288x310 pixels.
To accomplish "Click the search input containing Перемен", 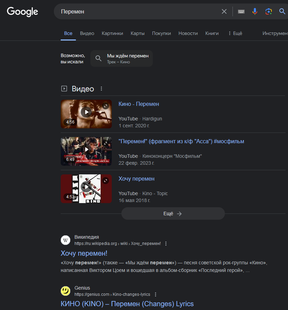I will (138, 11).
